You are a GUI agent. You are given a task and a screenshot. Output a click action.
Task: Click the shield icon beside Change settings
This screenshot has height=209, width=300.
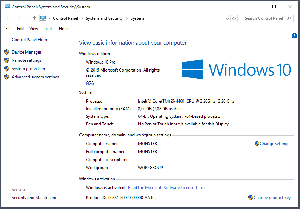[257, 144]
